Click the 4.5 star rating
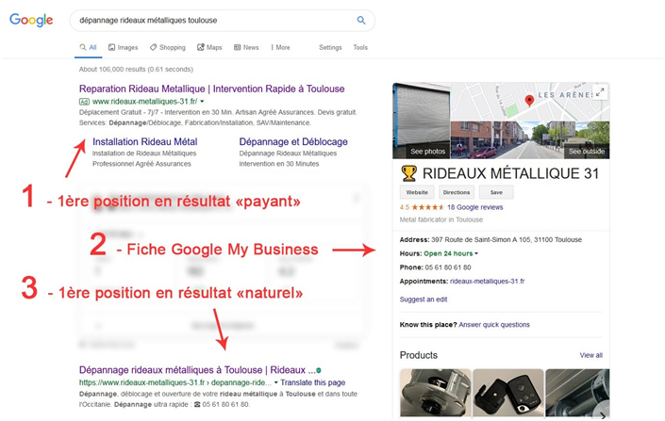 (422, 207)
